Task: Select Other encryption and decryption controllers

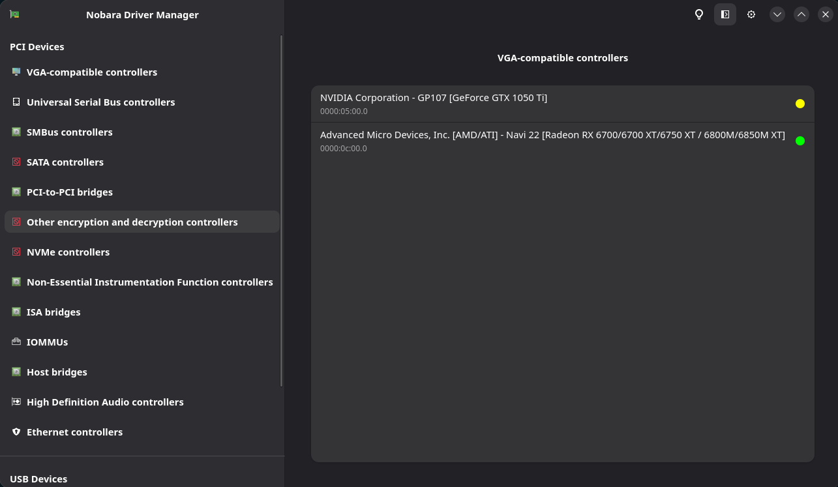Action: (132, 222)
